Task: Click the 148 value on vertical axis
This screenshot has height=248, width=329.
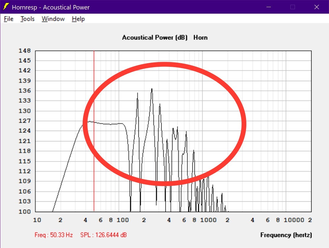Action: click(x=25, y=51)
